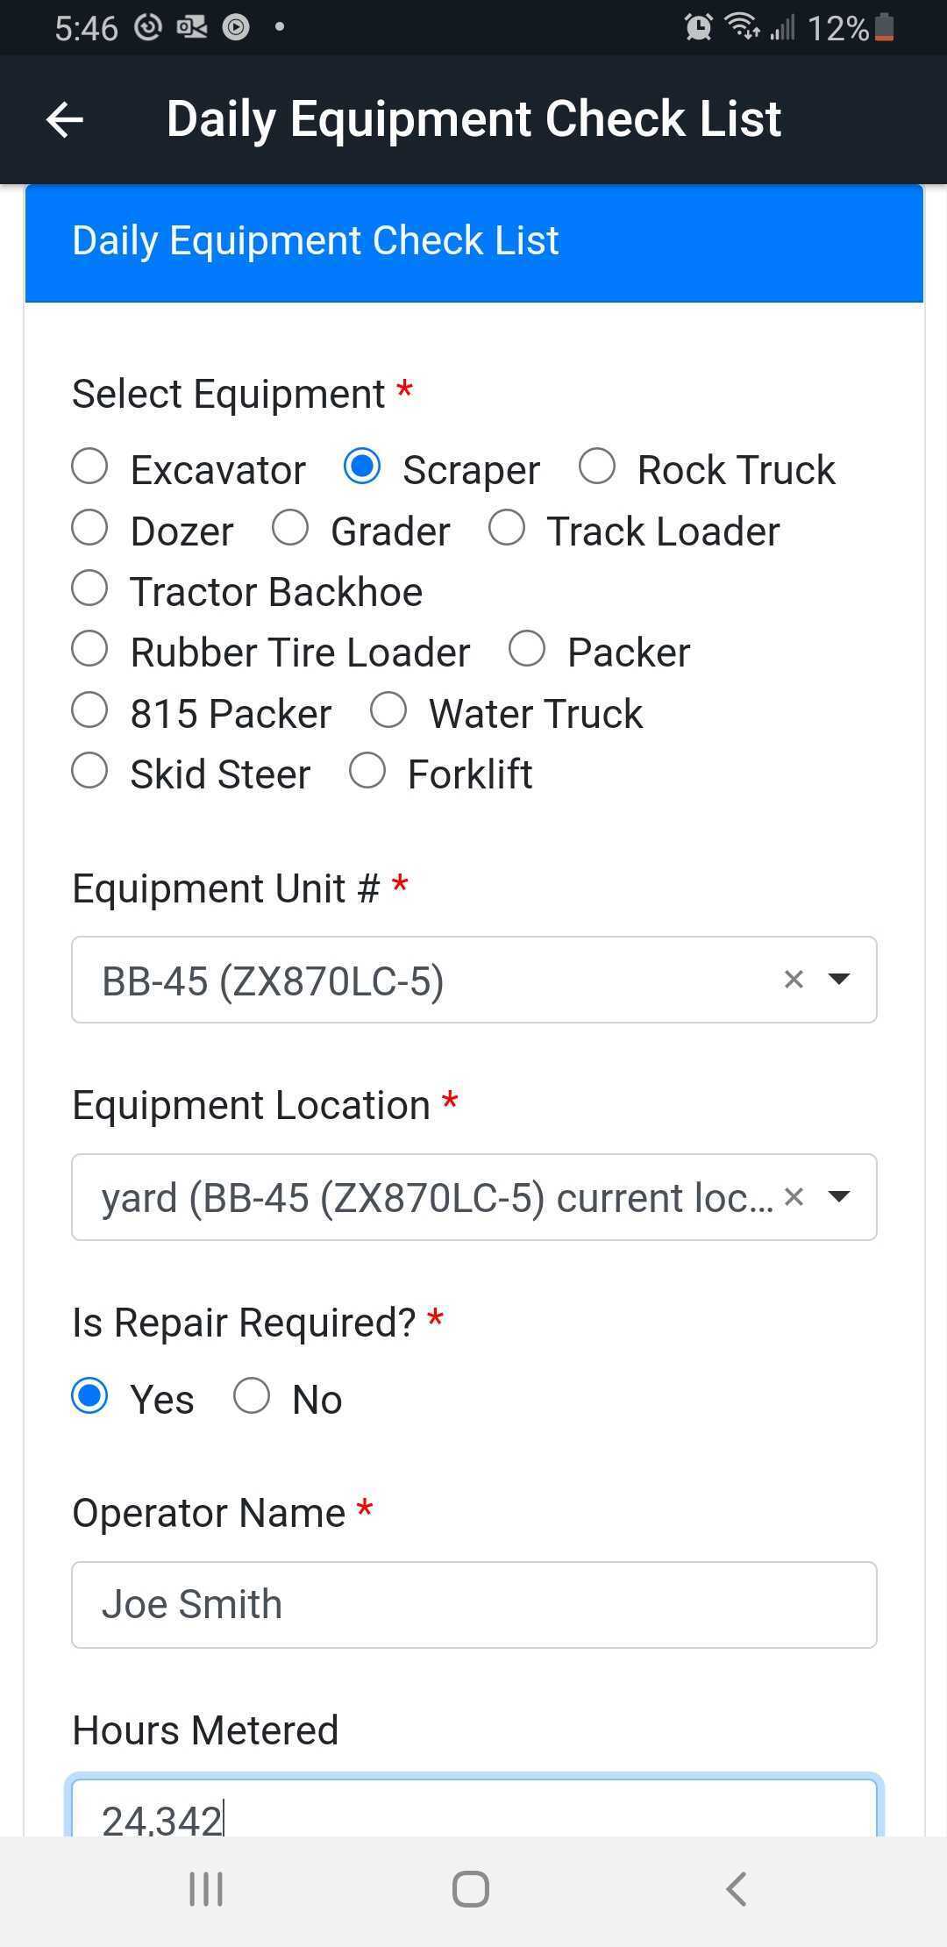Select the Excavator radio option

(x=89, y=467)
